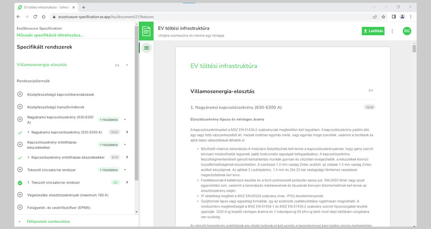Open the BG user avatar menu

(407, 31)
